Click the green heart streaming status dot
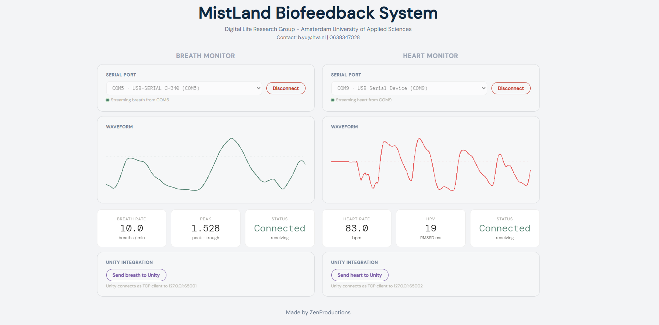Viewport: 659px width, 325px height. pyautogui.click(x=333, y=100)
